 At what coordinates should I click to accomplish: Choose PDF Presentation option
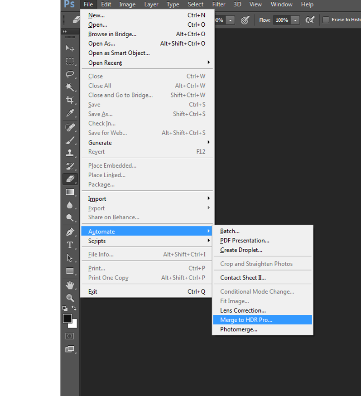click(x=263, y=241)
